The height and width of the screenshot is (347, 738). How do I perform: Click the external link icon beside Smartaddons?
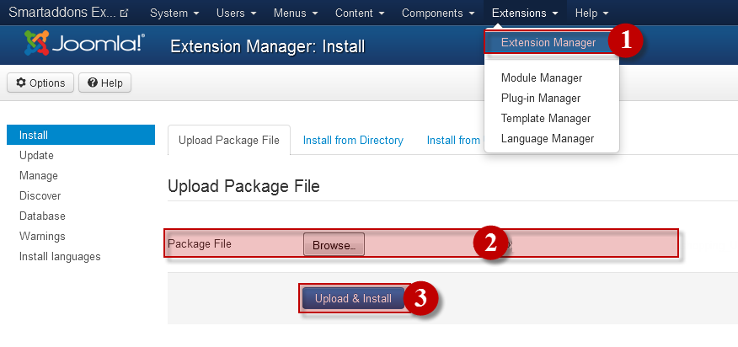(x=125, y=13)
